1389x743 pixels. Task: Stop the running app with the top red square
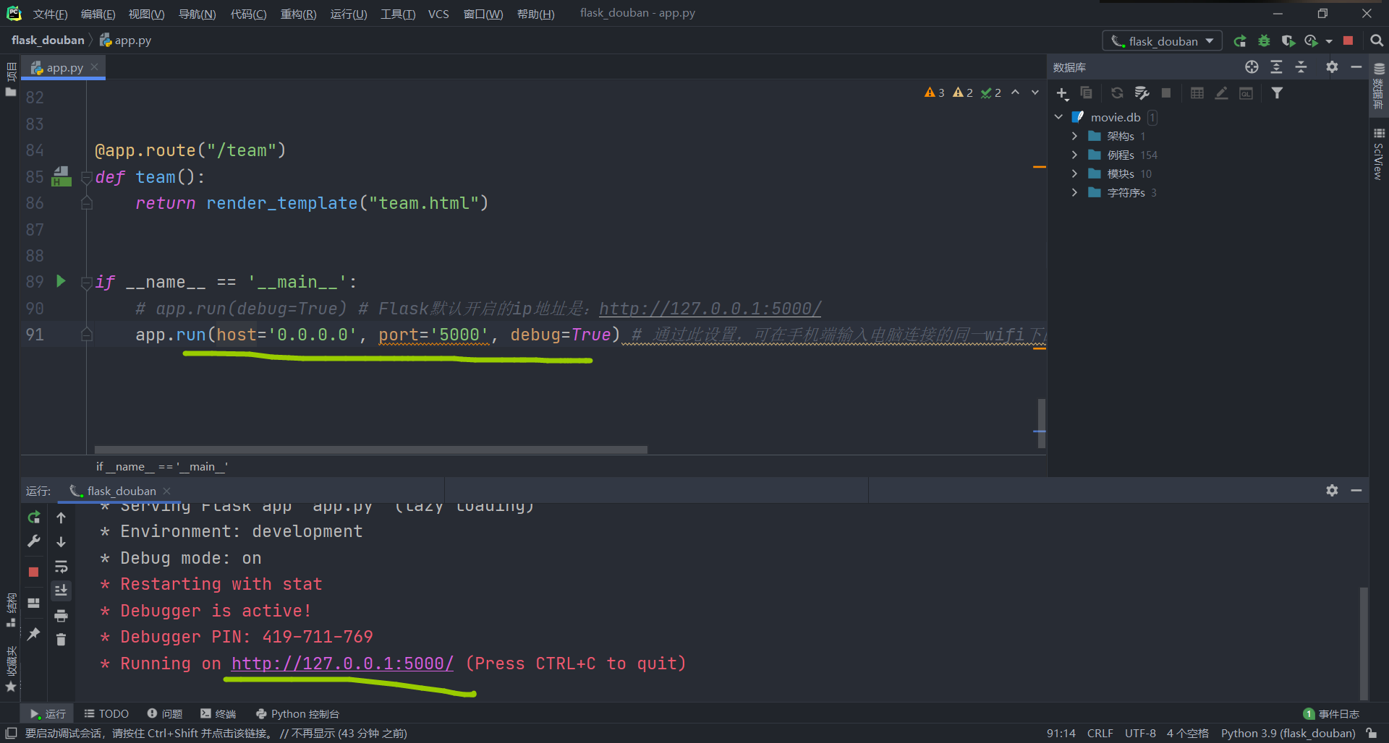1348,41
